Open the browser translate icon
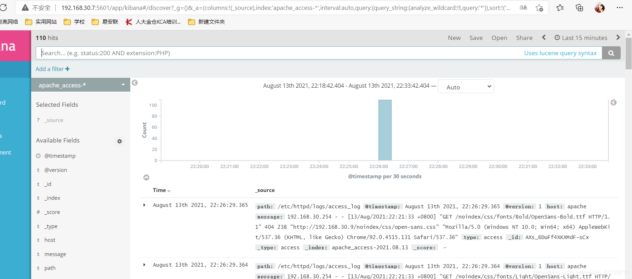Viewport: 632px width, 279px height. pos(523,7)
